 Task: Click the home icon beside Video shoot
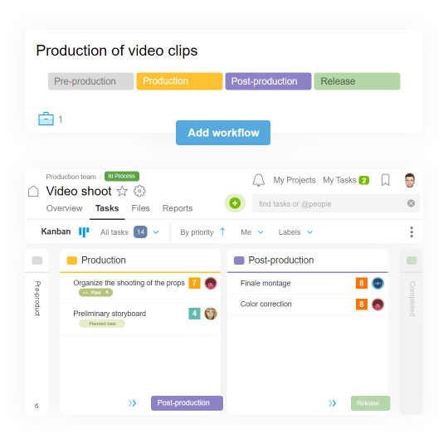click(x=33, y=191)
